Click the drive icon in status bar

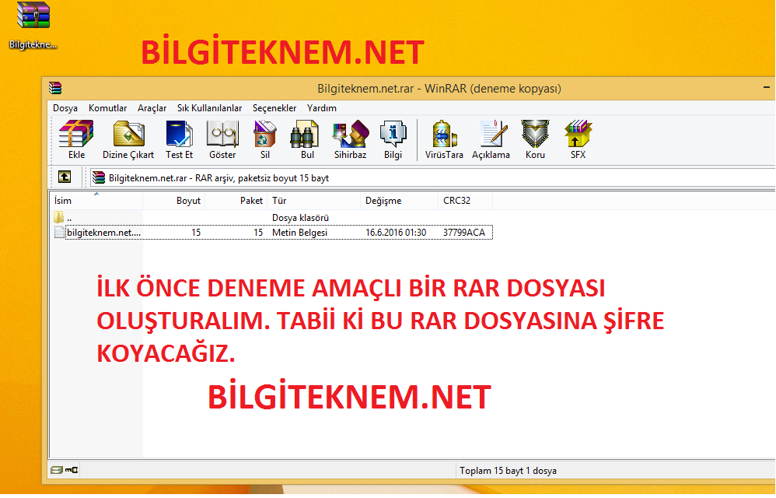[x=57, y=470]
